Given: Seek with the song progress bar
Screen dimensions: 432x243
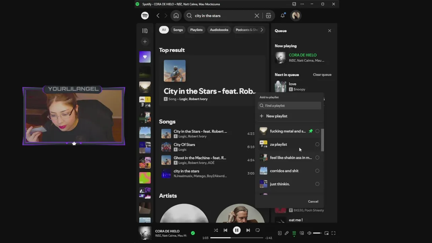Looking at the screenshot, I should tap(237, 238).
